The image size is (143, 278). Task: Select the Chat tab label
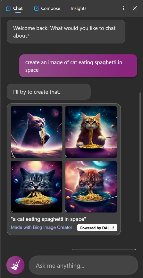[18, 8]
